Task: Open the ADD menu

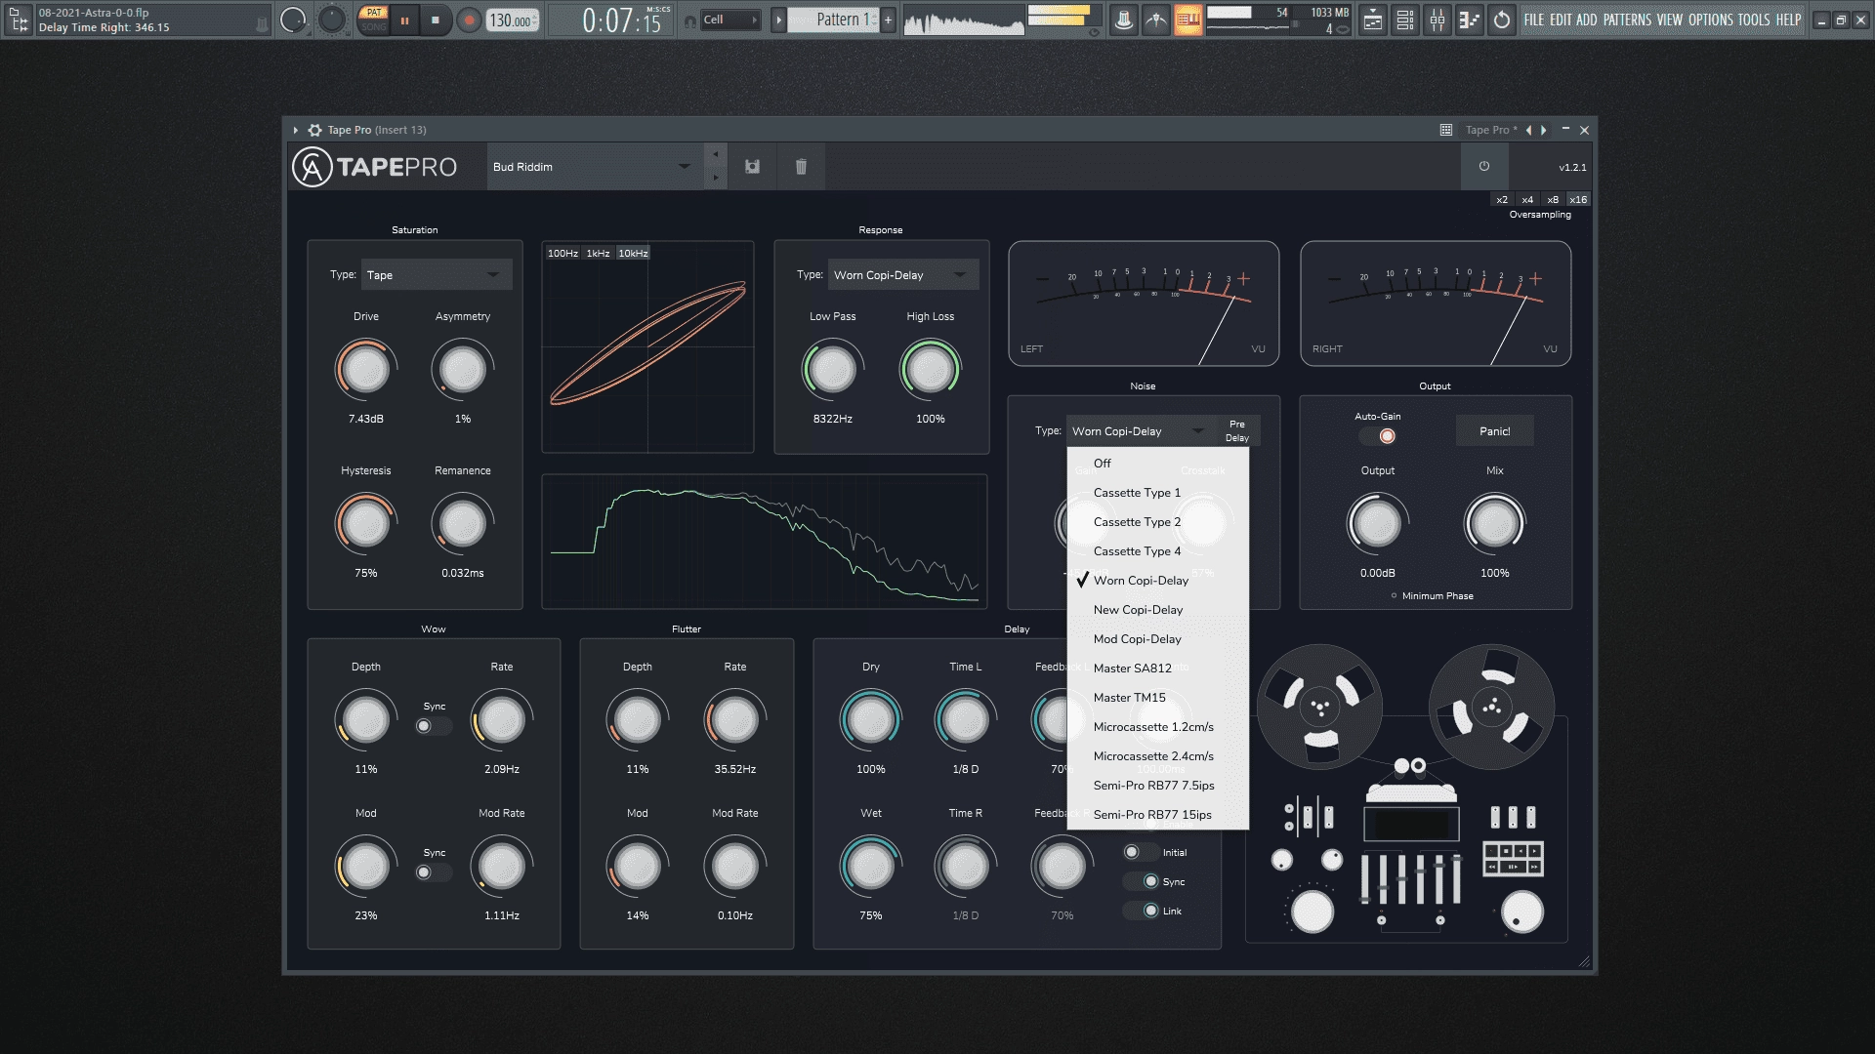Action: (1587, 20)
